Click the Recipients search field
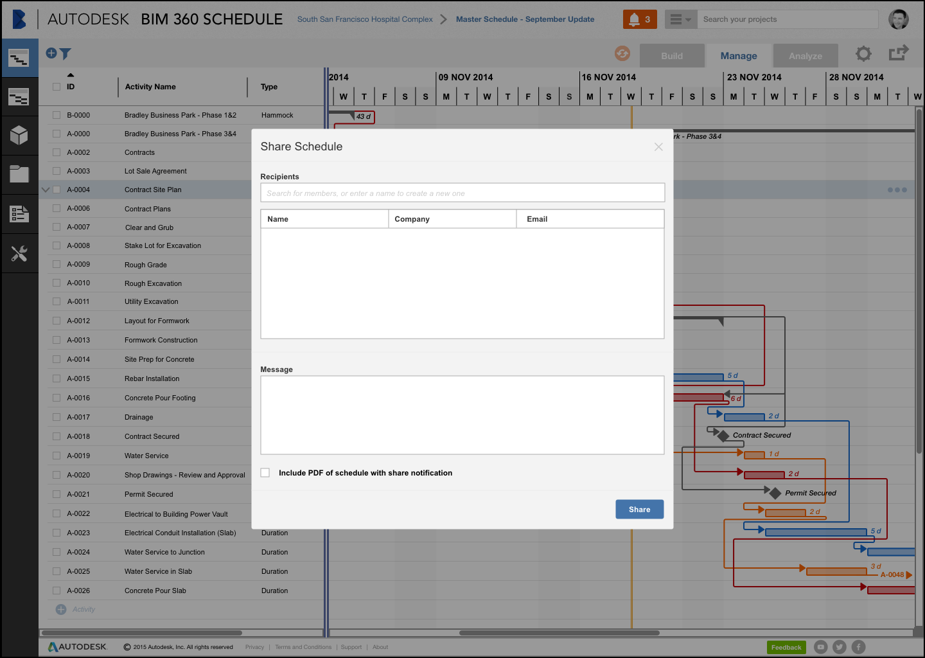 pos(463,193)
